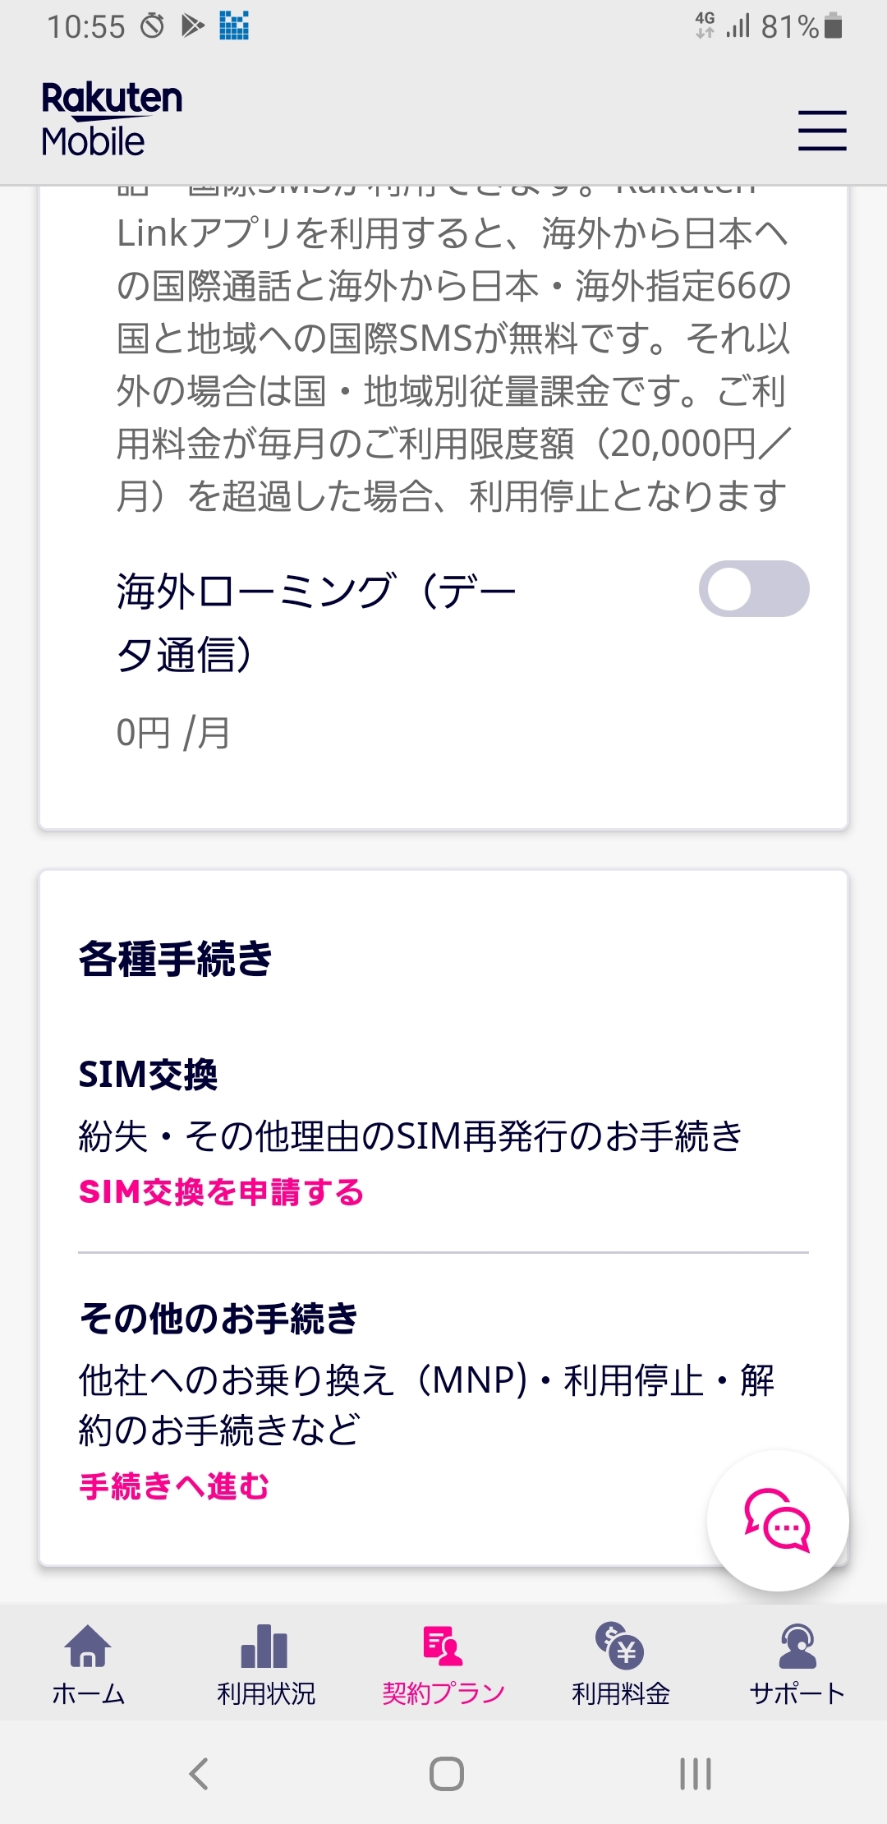Image resolution: width=887 pixels, height=1824 pixels.
Task: Open the hamburger menu
Action: tap(822, 131)
